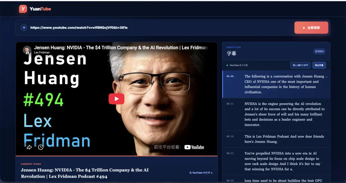
Task: Jump to the 00:11 timestamp
Action: click(230, 104)
